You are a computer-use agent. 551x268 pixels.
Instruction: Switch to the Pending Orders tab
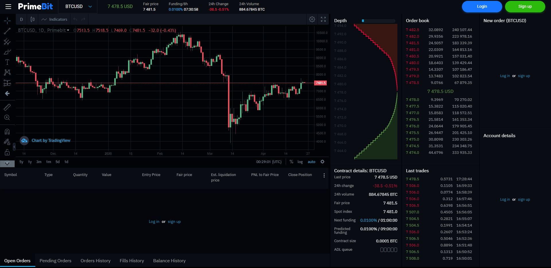click(55, 261)
